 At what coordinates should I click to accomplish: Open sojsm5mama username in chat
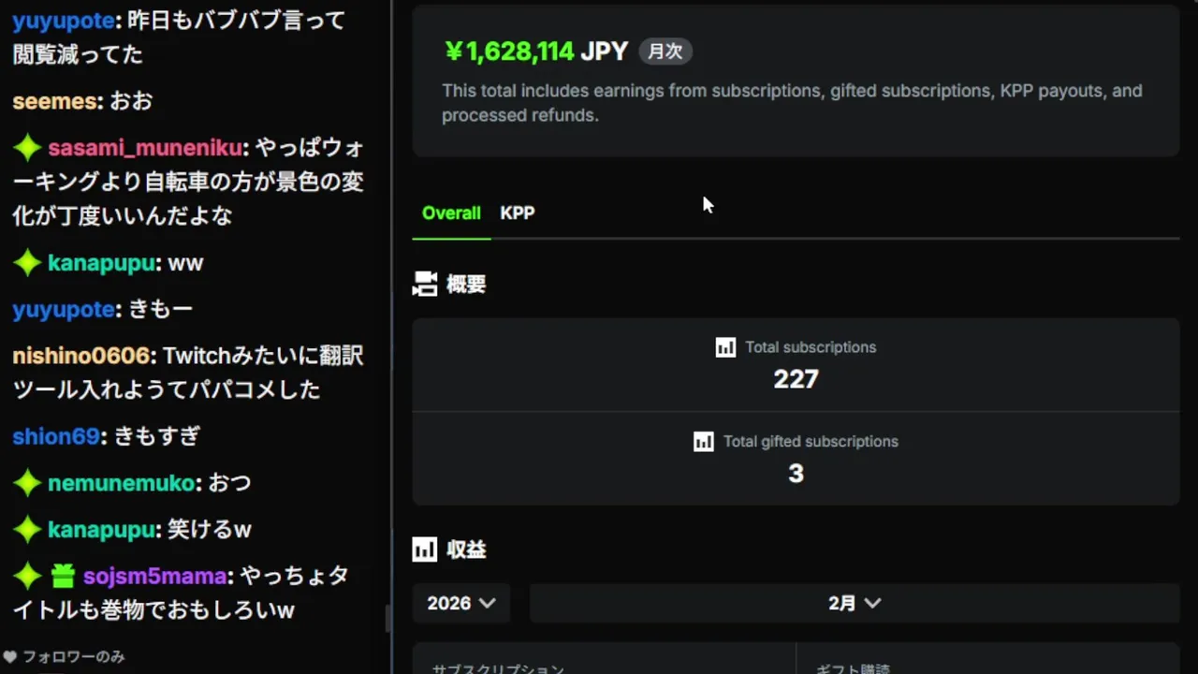(x=154, y=576)
